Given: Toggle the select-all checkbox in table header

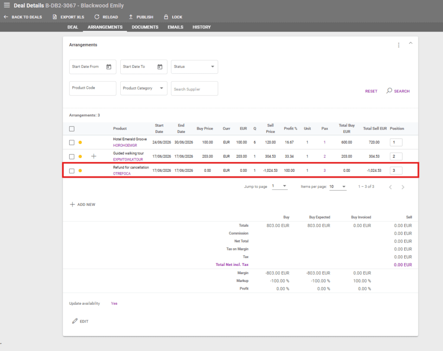Looking at the screenshot, I should point(72,129).
